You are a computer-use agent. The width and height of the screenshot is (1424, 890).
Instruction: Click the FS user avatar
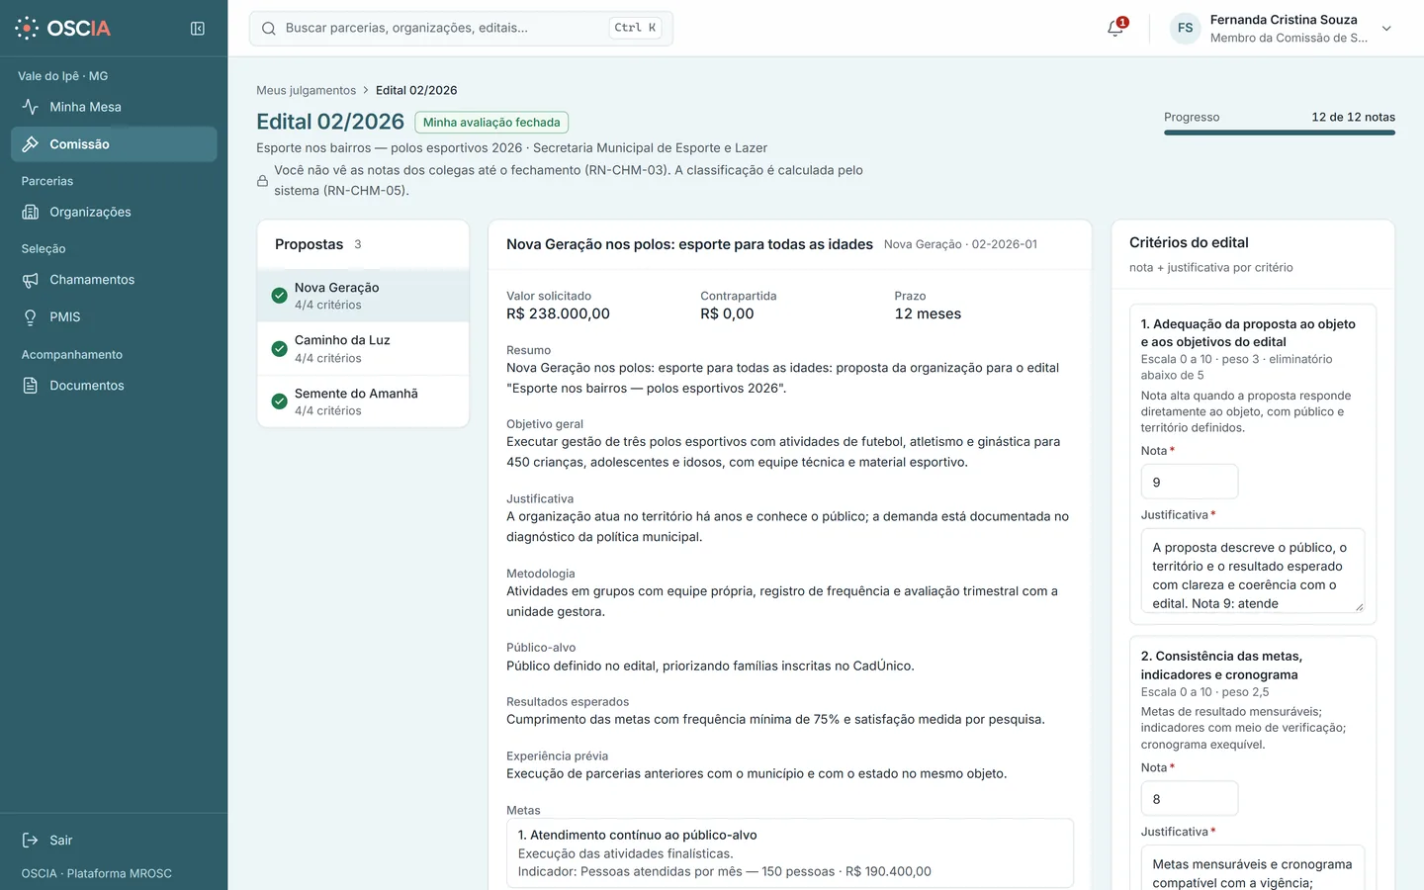(x=1185, y=28)
